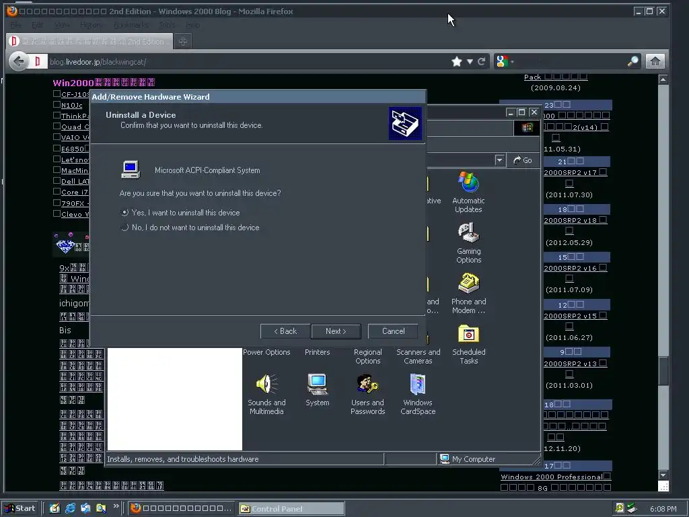Click the Power Options label
Image resolution: width=689 pixels, height=517 pixels.
[266, 352]
